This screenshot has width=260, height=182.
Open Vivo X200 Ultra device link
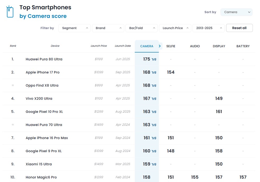pos(39,99)
